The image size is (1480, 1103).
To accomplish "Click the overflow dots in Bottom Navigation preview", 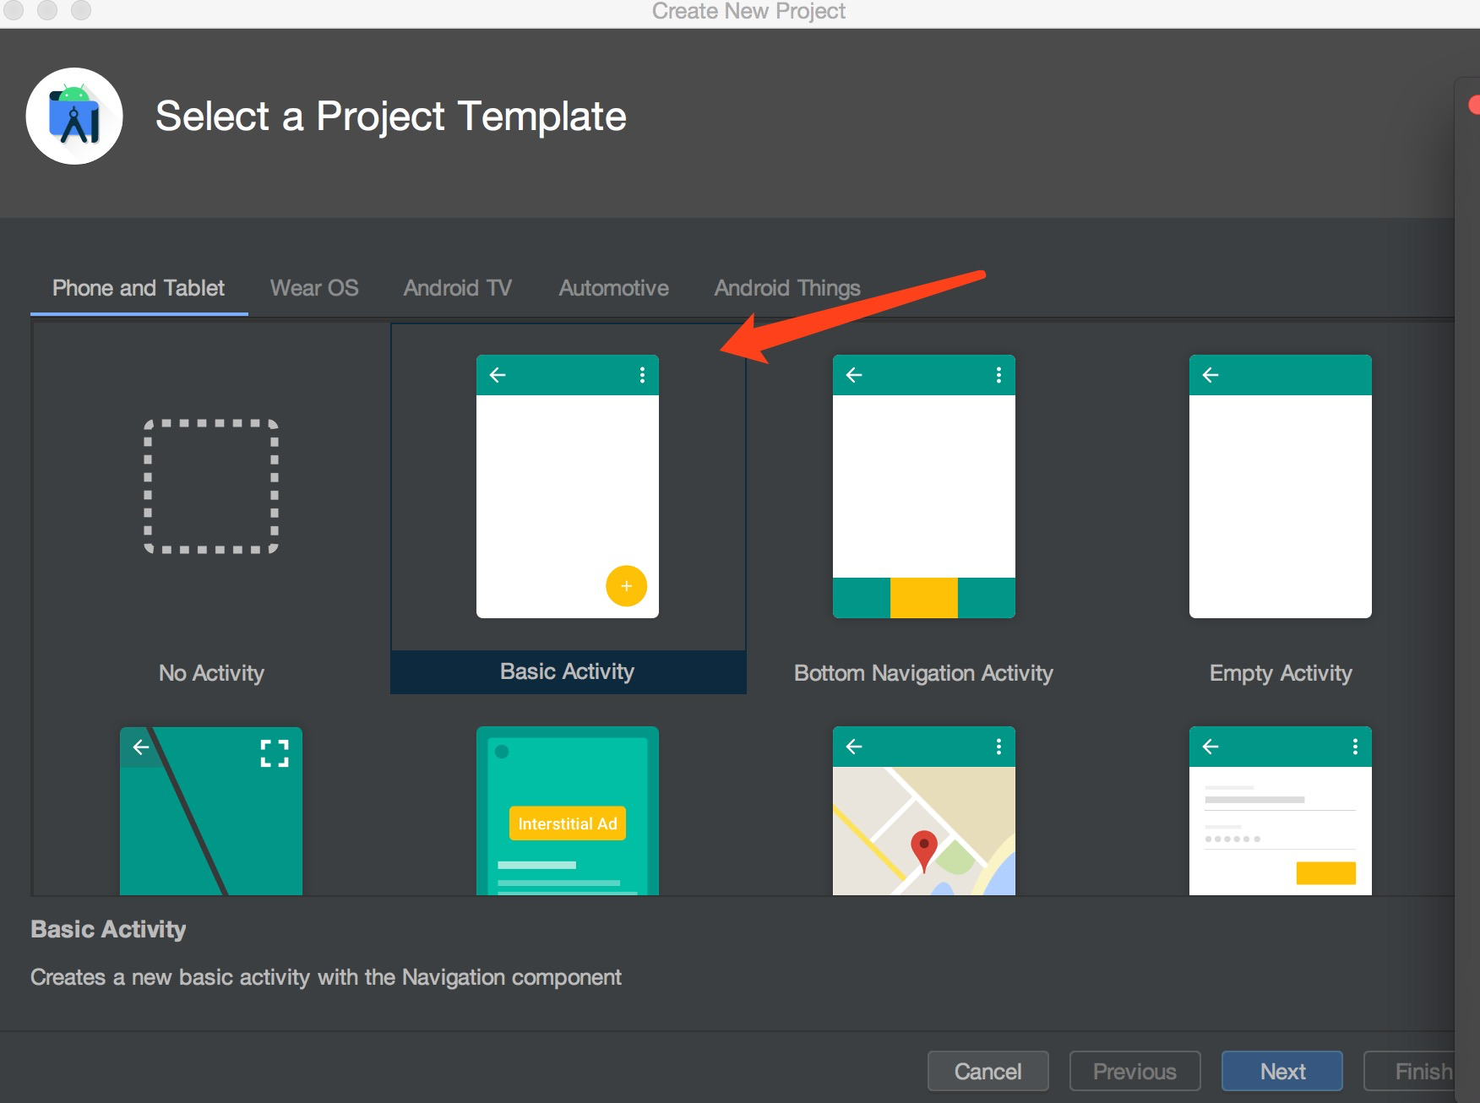I will point(998,375).
